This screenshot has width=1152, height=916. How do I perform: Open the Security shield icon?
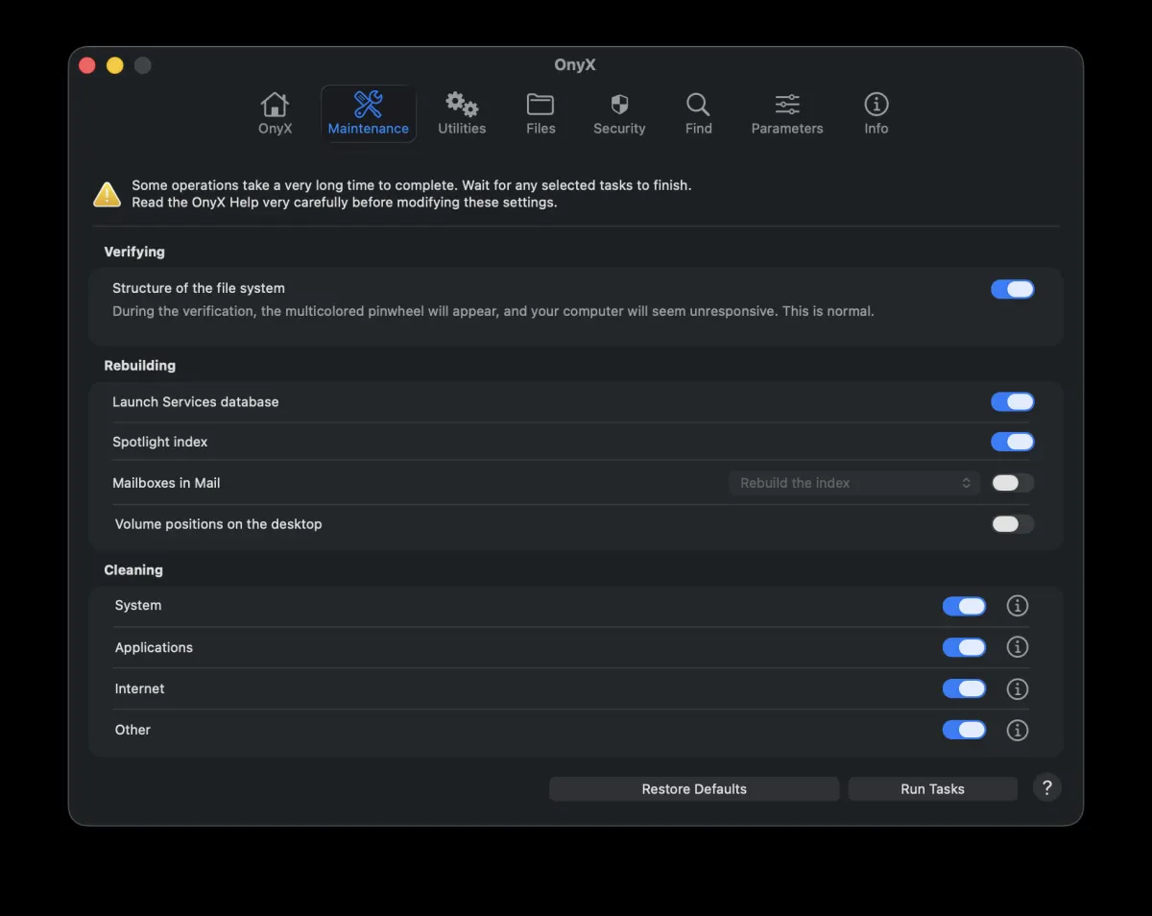[x=619, y=113]
